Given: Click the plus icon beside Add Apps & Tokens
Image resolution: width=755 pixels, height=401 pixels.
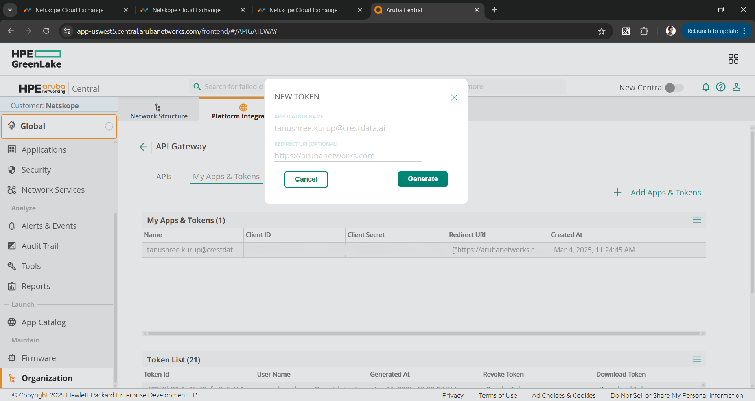Looking at the screenshot, I should [x=618, y=192].
